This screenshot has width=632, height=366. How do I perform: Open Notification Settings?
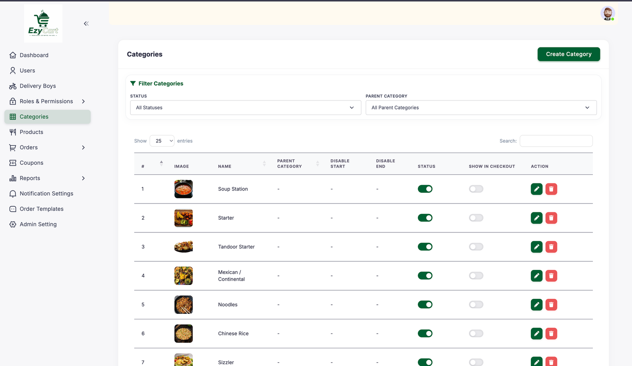(x=47, y=194)
